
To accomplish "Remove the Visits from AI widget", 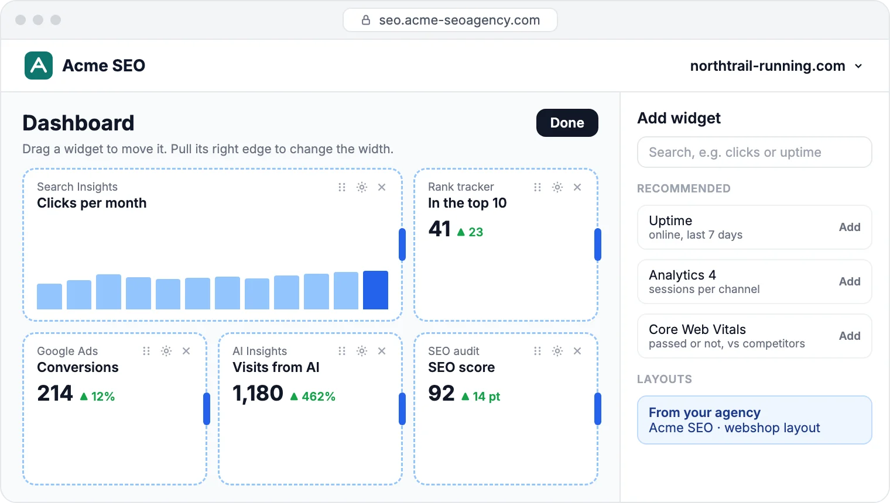I will coord(382,351).
